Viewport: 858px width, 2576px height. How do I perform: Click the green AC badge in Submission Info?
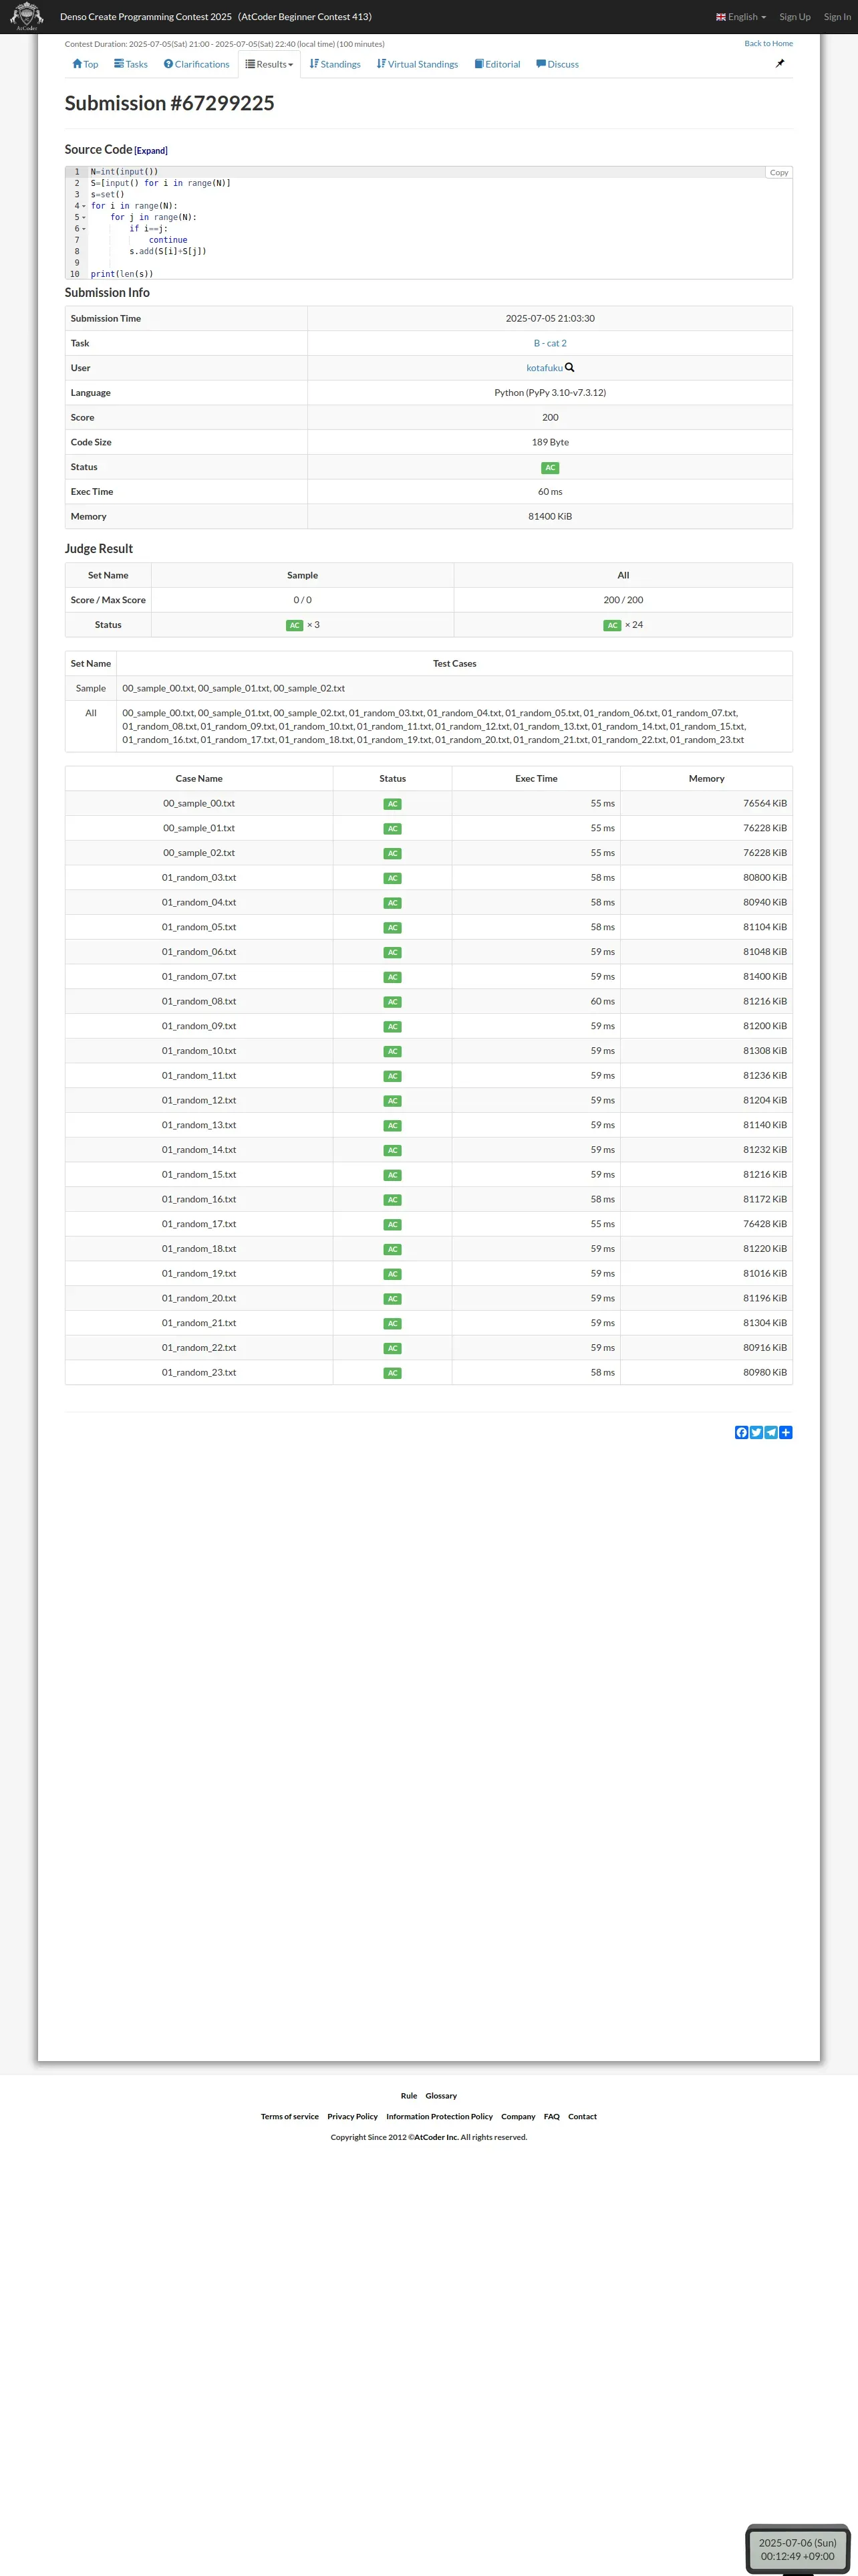pyautogui.click(x=551, y=467)
